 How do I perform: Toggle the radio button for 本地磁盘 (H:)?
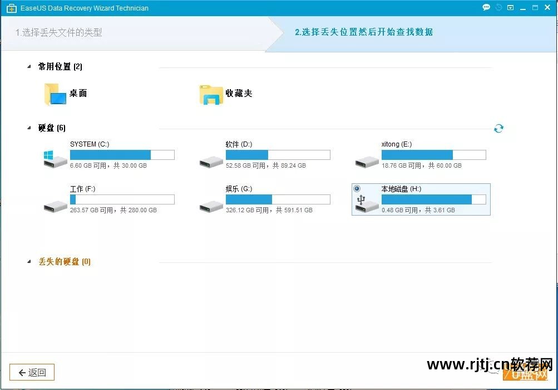click(x=357, y=188)
